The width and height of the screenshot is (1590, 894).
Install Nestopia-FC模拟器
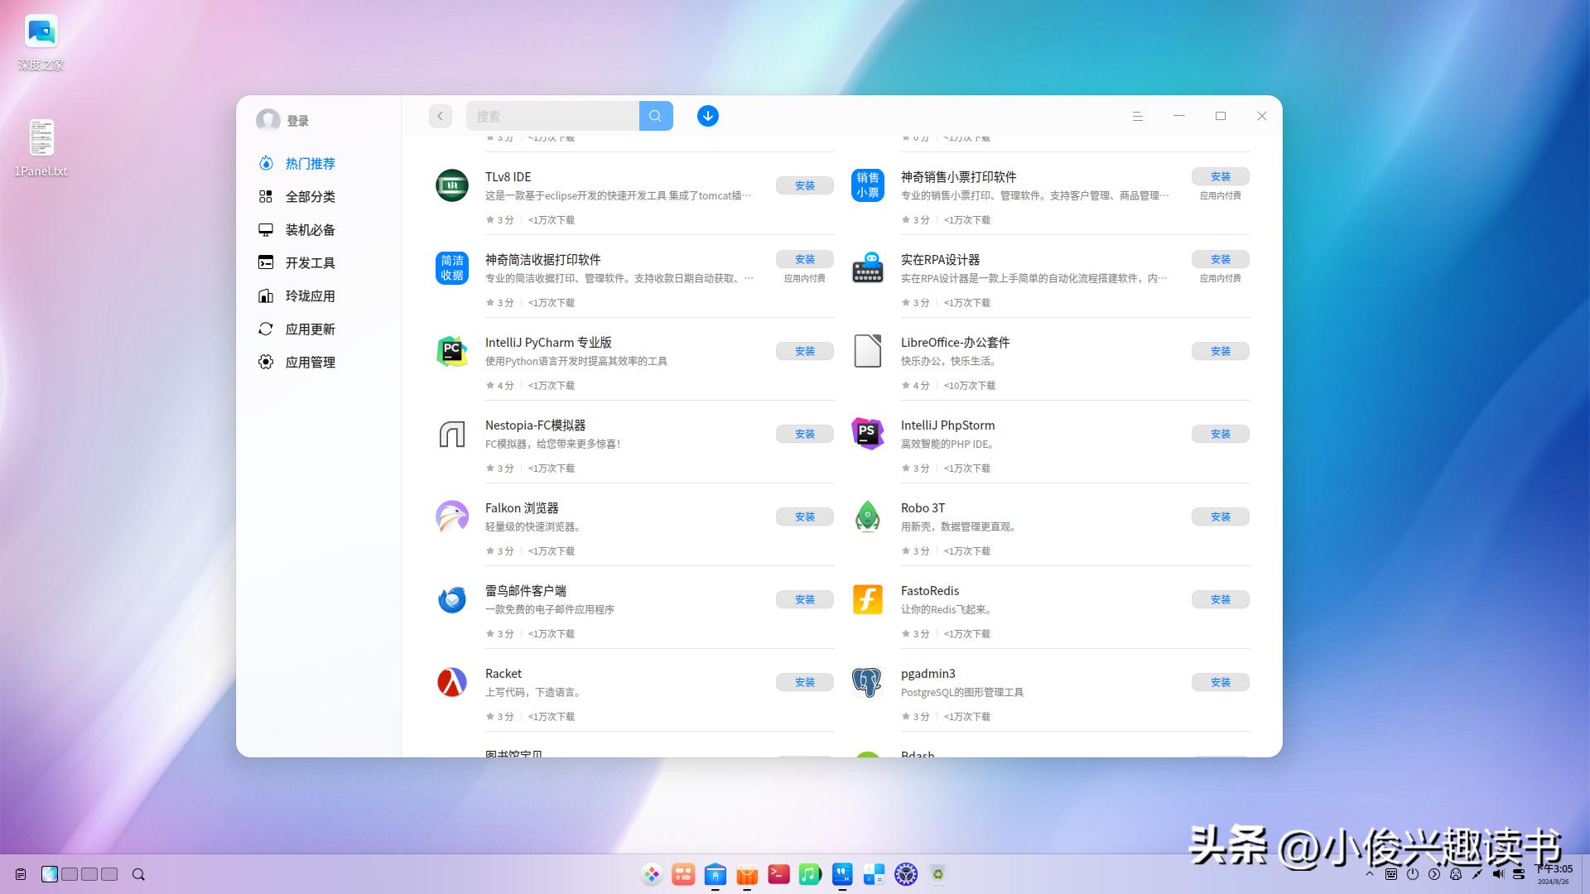coord(805,434)
